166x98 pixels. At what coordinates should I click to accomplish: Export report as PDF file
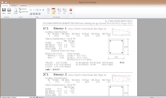tap(54, 11)
